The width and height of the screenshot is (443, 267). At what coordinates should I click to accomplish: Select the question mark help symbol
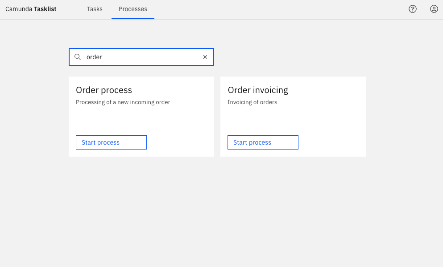412,9
